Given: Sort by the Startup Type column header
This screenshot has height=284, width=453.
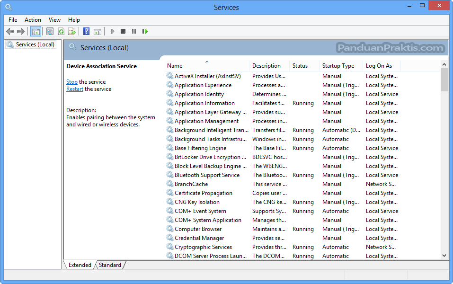Looking at the screenshot, I should 341,66.
